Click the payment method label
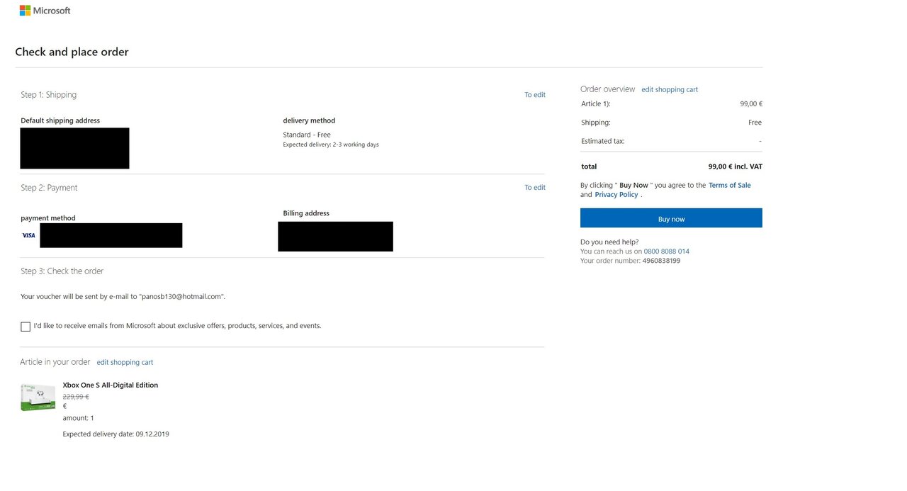907x491 pixels. point(48,218)
